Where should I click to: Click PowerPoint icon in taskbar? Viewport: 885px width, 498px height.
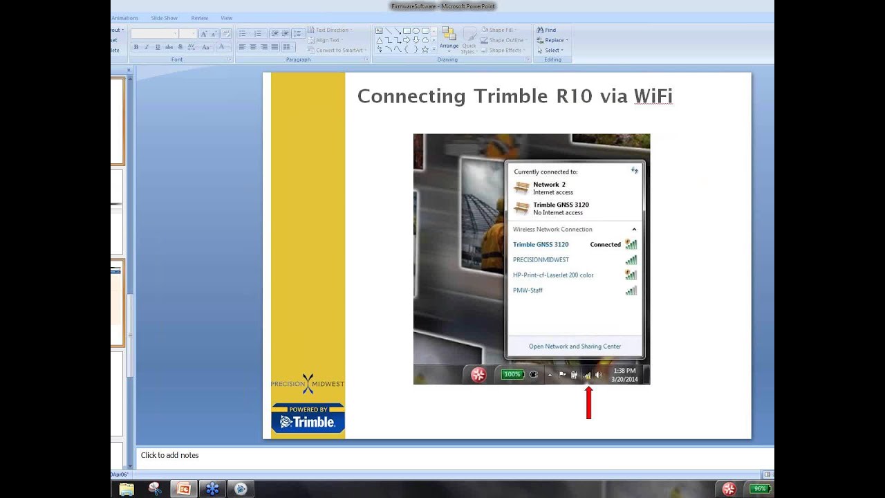coord(184,489)
